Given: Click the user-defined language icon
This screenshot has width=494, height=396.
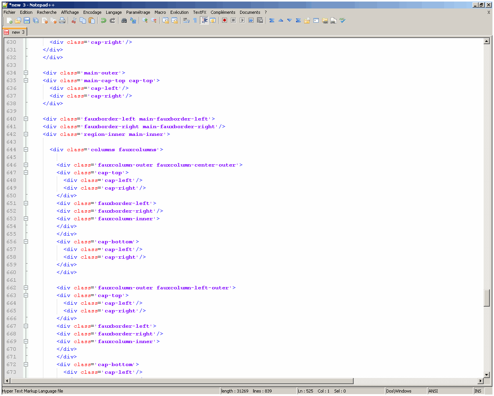Looking at the screenshot, I should coord(213,20).
